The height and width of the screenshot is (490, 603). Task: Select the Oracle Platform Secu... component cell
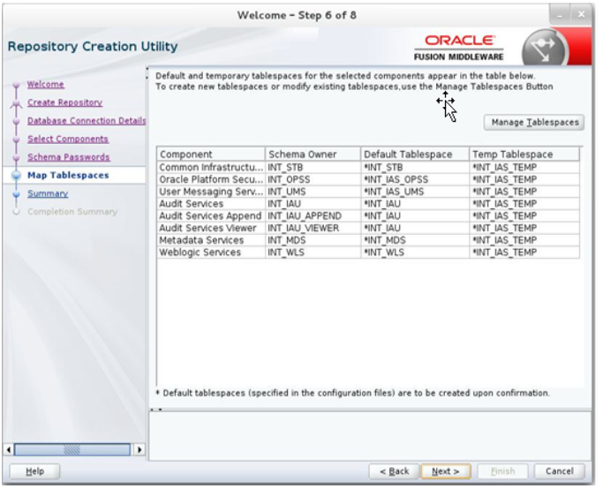coord(211,179)
